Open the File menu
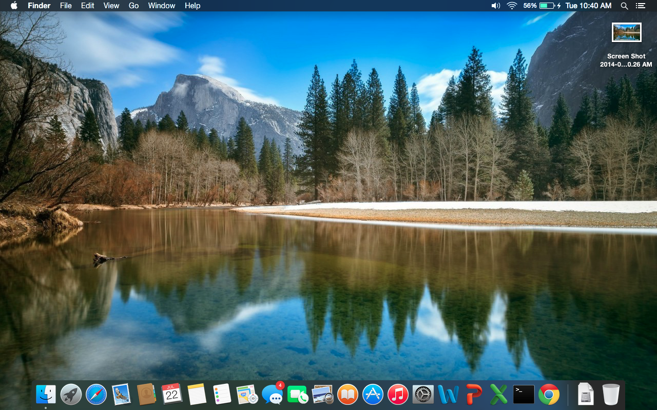 [x=66, y=6]
